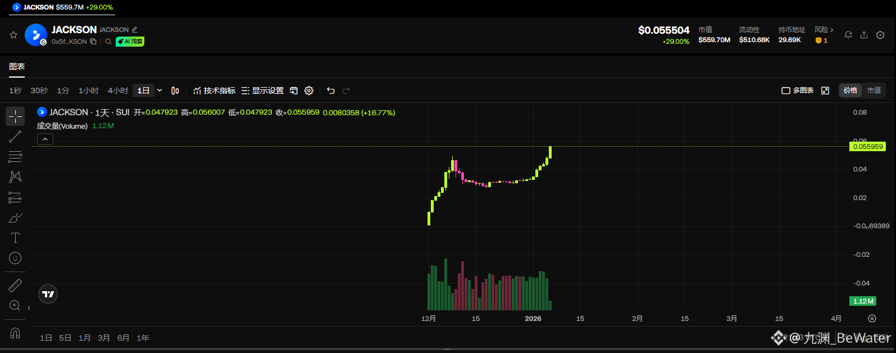Select the Fibonacci retracement tool
Screen dimensions: 896x353
(x=15, y=157)
